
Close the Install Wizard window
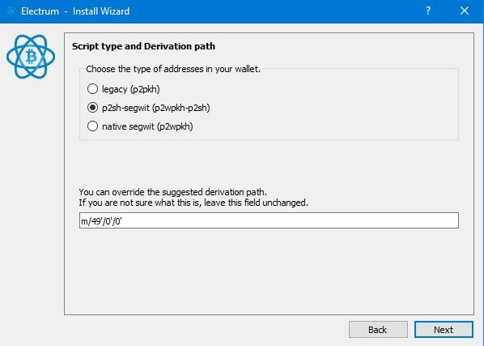pos(465,11)
